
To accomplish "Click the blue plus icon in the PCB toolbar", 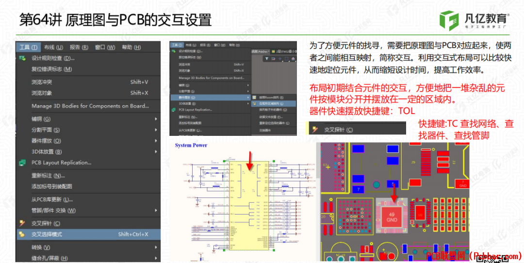I will pyautogui.click(x=280, y=59).
